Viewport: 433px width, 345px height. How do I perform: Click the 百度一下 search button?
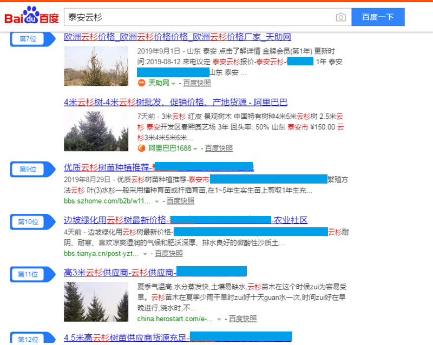click(378, 17)
